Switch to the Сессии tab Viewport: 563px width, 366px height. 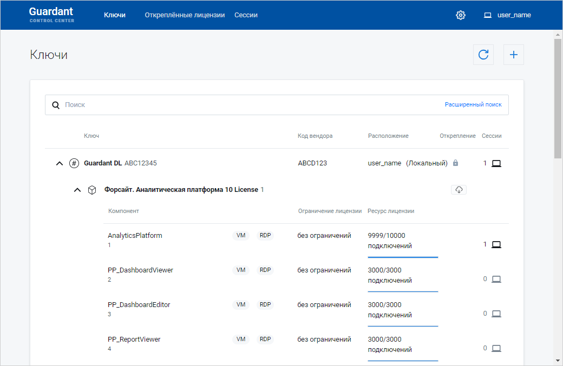[x=246, y=15]
